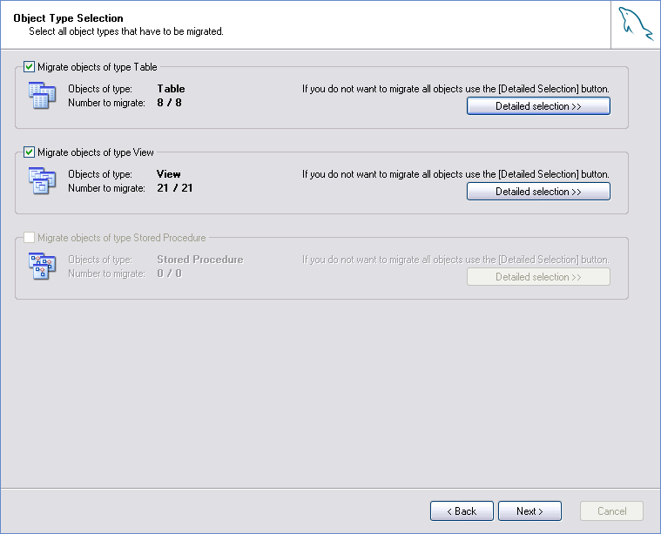Open Detailed selection for View objects

click(538, 192)
